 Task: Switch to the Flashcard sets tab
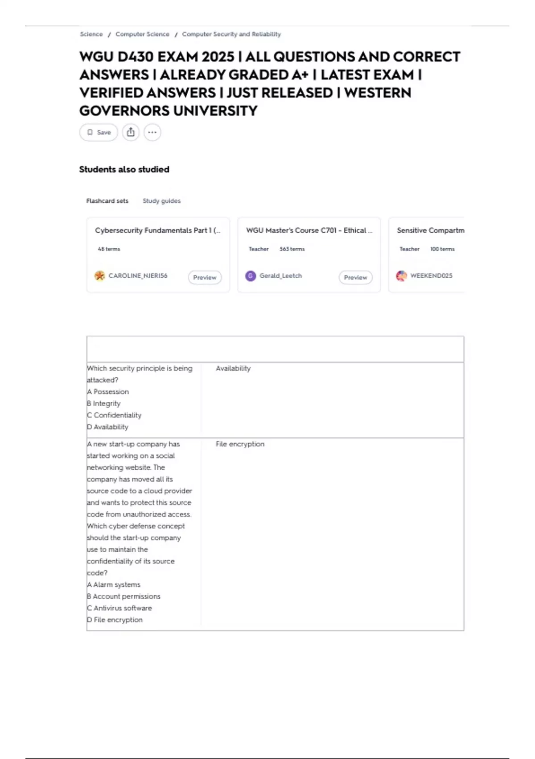pyautogui.click(x=107, y=201)
